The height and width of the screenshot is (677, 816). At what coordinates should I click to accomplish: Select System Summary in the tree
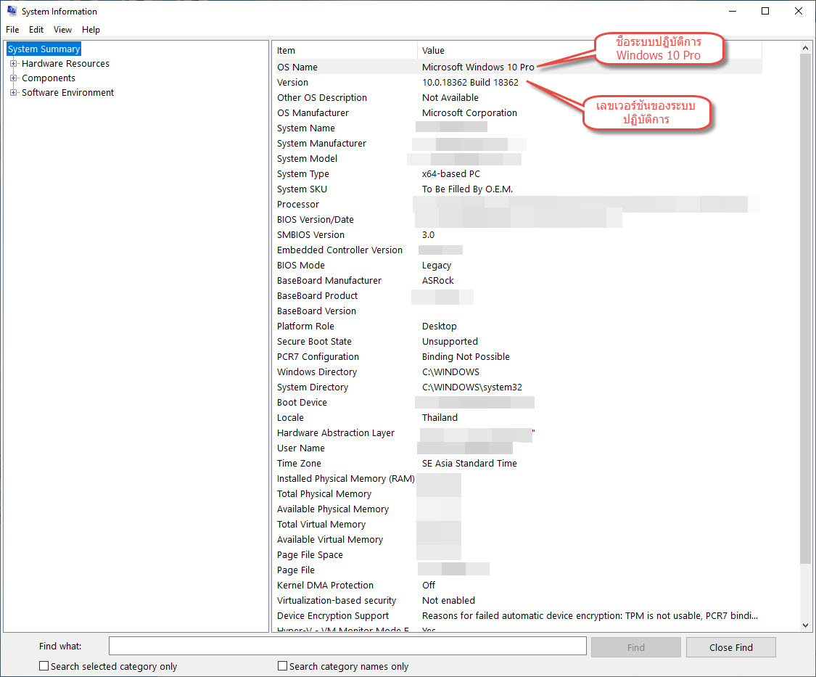44,49
